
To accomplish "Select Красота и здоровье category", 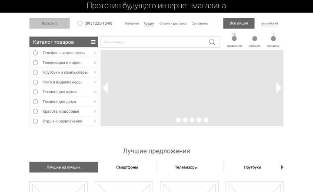I will [x=63, y=111].
